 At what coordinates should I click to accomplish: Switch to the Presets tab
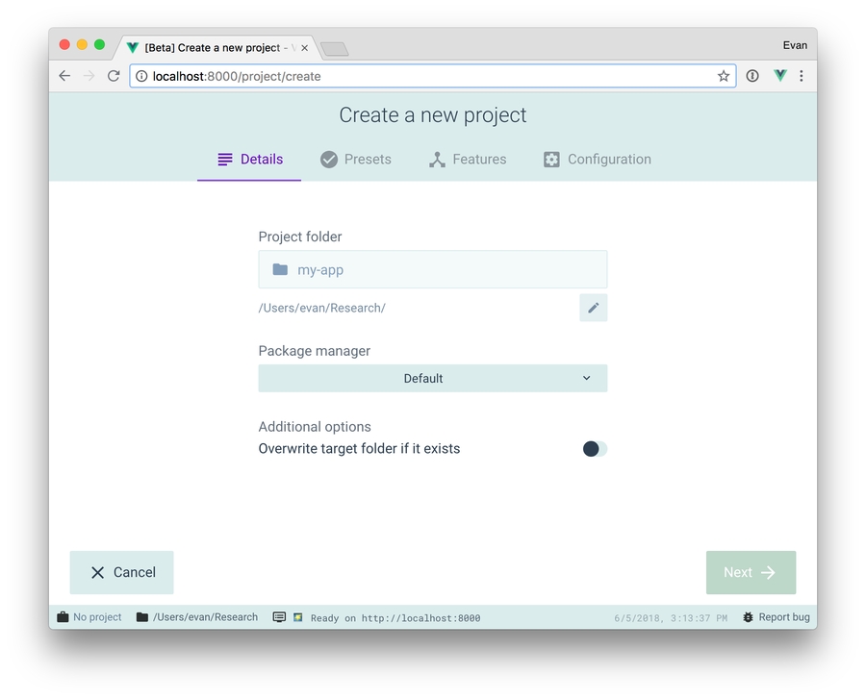356,160
